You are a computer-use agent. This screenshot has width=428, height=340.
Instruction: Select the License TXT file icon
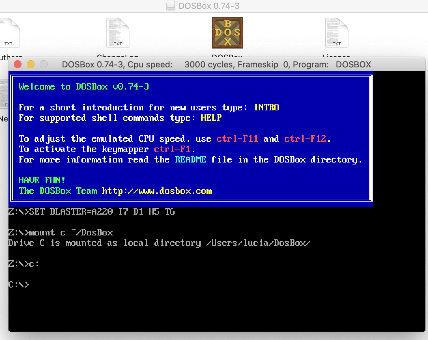[337, 33]
